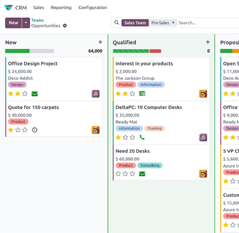Open the Sales menu
Image resolution: width=239 pixels, height=233 pixels.
point(39,8)
